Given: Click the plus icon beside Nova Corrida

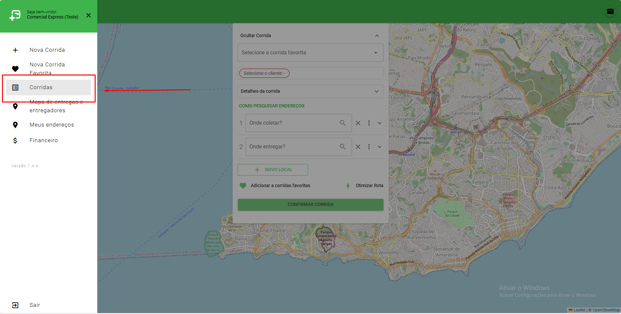Looking at the screenshot, I should coord(15,50).
